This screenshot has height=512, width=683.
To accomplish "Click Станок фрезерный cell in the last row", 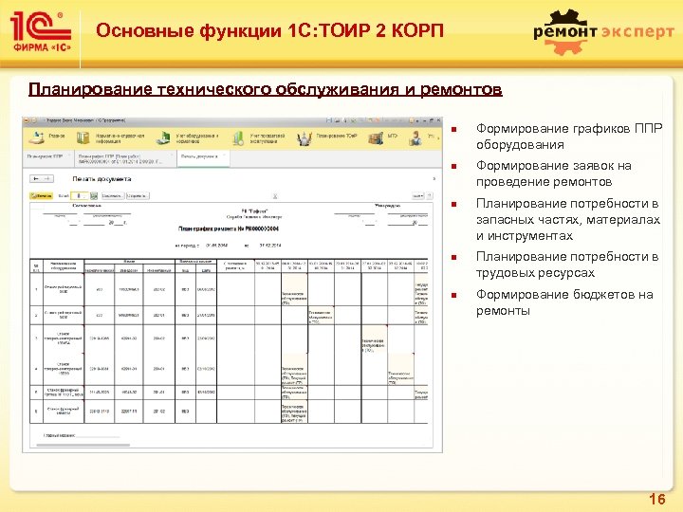I will (64, 411).
